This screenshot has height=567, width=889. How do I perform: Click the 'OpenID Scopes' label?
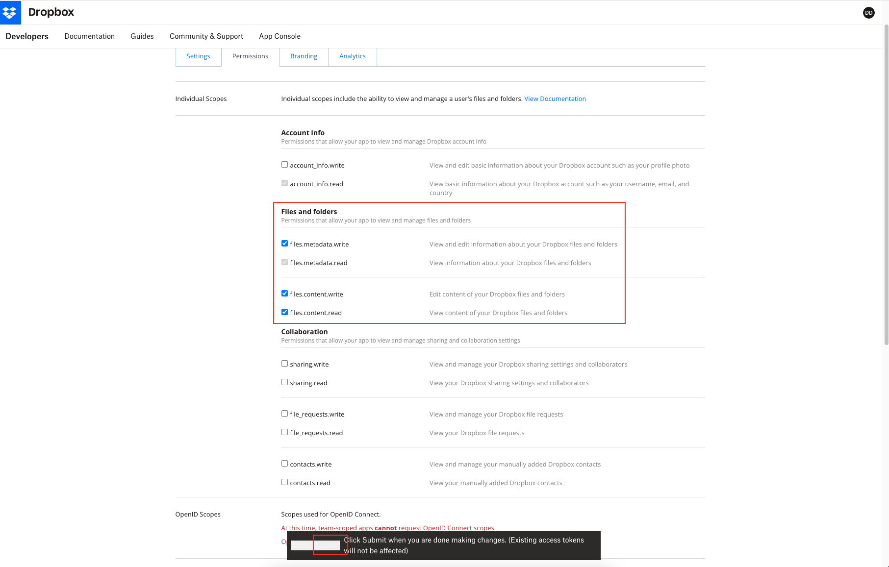198,515
